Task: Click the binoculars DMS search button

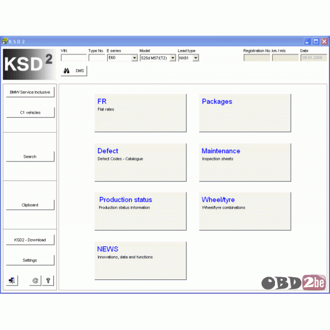Action: pos(74,71)
